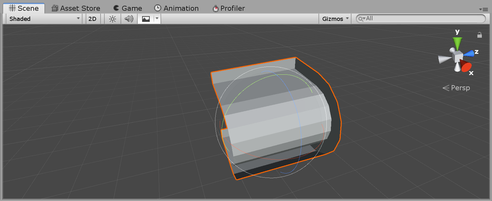Switch to the Asset Store tab
This screenshot has height=201, width=492.
[76, 8]
